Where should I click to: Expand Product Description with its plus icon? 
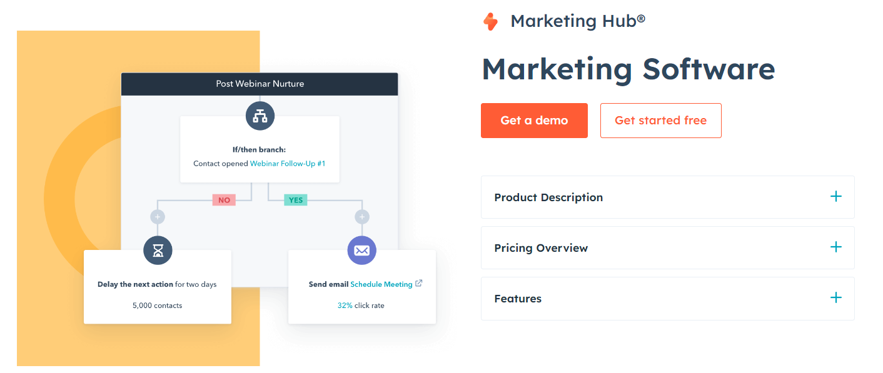click(x=835, y=197)
